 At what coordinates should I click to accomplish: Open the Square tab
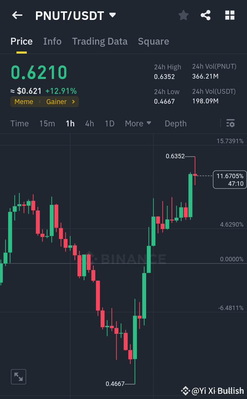[x=153, y=41]
